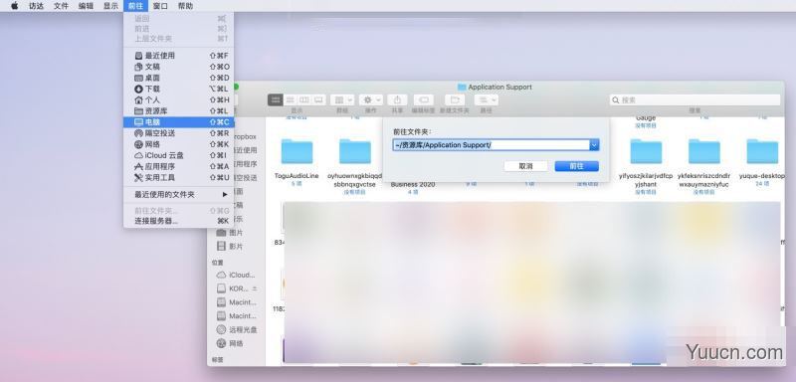Click the 前往 button in dialog
796x382 pixels.
click(577, 166)
